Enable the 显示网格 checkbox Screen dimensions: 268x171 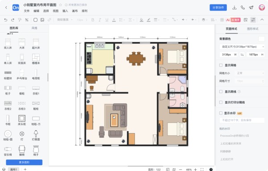coord(221,65)
